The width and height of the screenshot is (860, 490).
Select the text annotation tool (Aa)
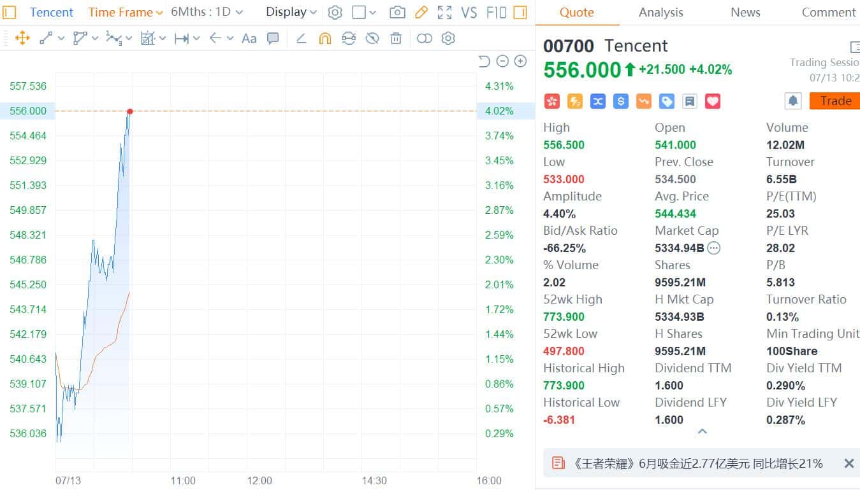pos(249,38)
